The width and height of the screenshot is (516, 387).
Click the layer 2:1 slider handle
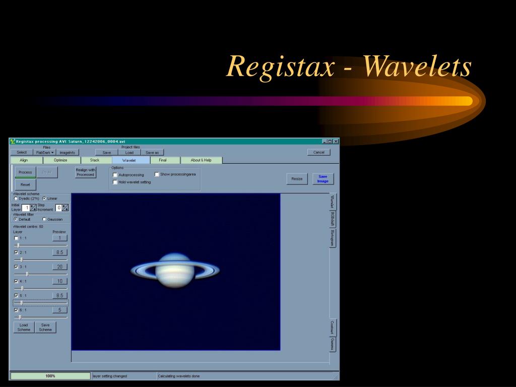pos(22,260)
